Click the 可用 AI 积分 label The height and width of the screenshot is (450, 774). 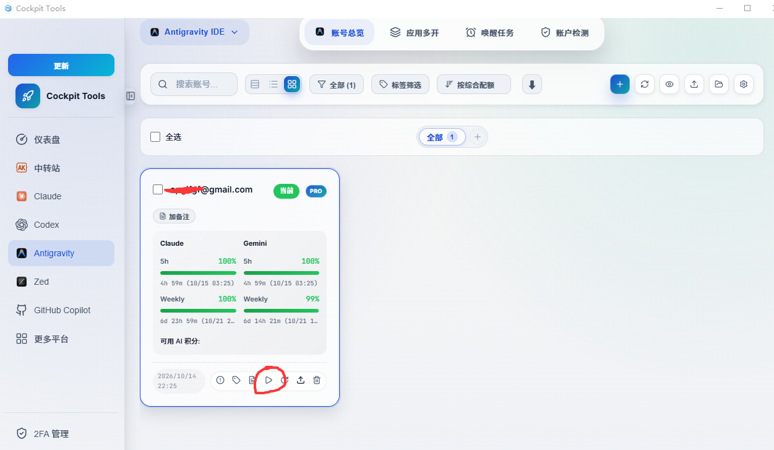tap(180, 341)
